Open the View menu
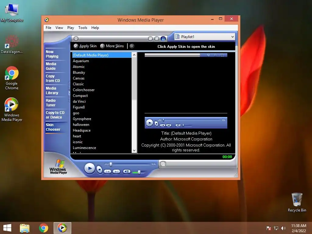Viewport: 312px width, 234px height. click(59, 28)
